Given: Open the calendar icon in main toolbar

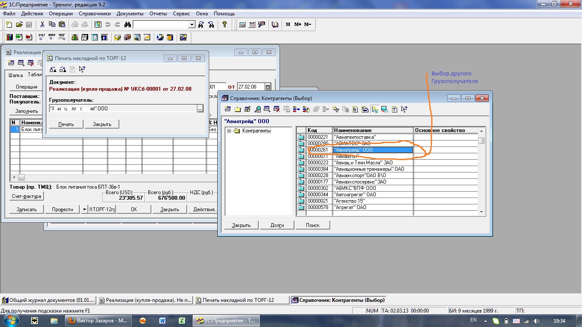Looking at the screenshot, I should pyautogui.click(x=252, y=25).
